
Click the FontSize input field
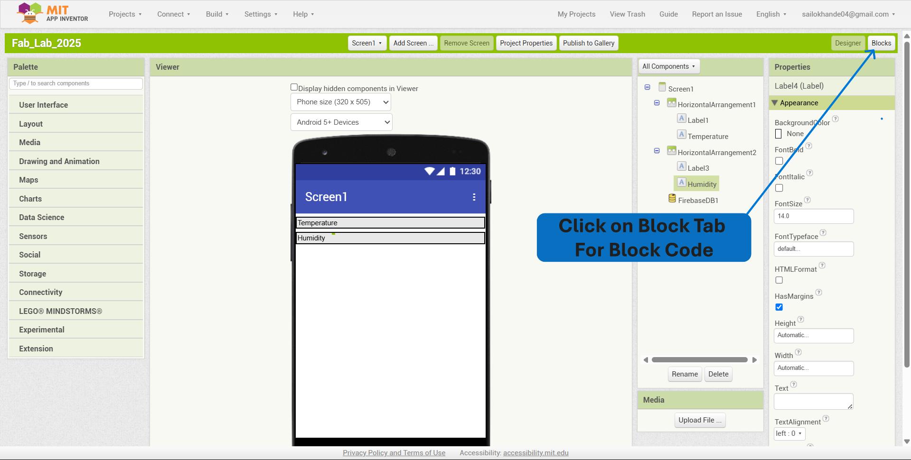tap(814, 216)
